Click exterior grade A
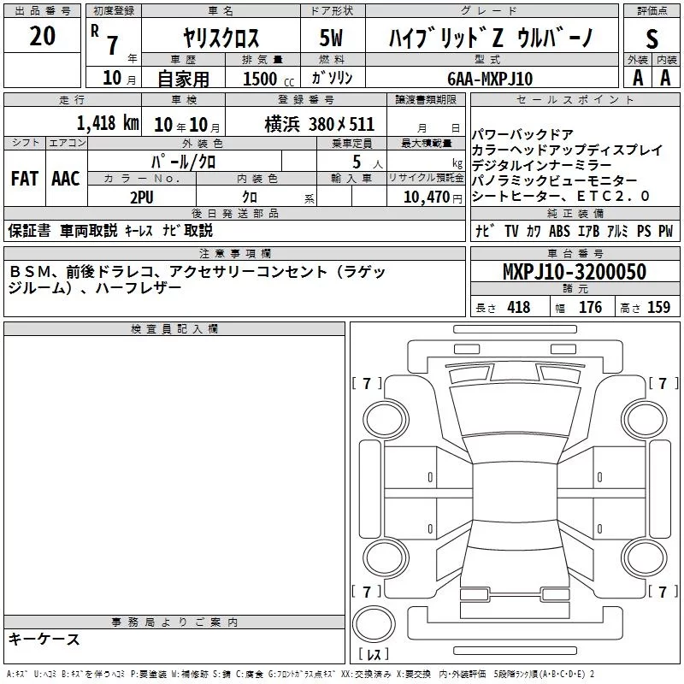 pyautogui.click(x=638, y=78)
